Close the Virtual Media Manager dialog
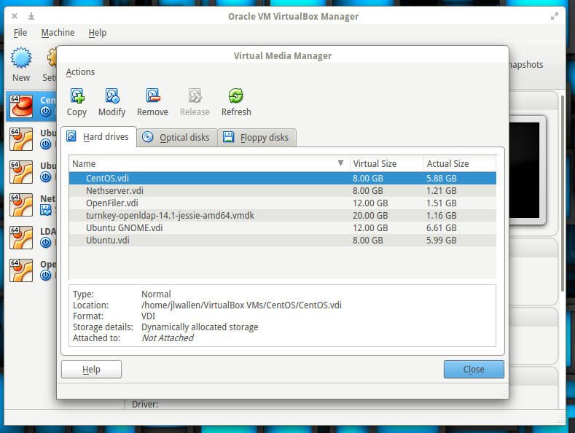This screenshot has width=575, height=433. (x=474, y=369)
